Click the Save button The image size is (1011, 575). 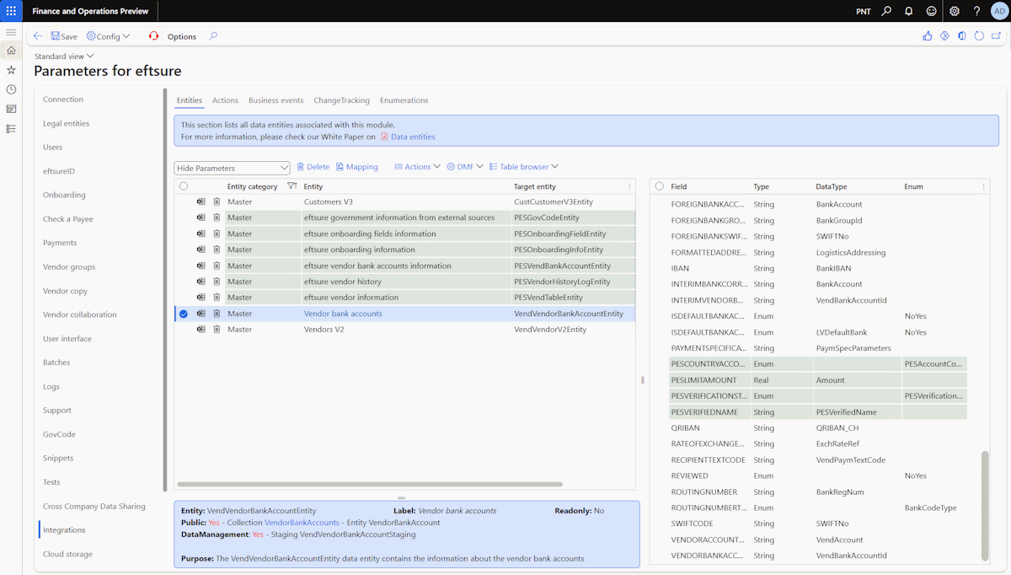click(63, 36)
